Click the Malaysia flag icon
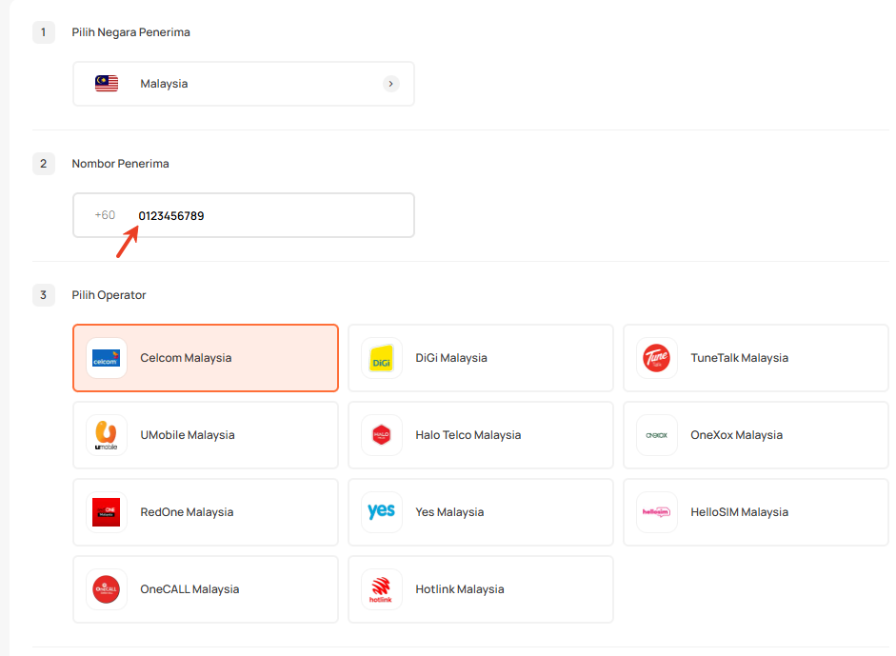 point(107,84)
